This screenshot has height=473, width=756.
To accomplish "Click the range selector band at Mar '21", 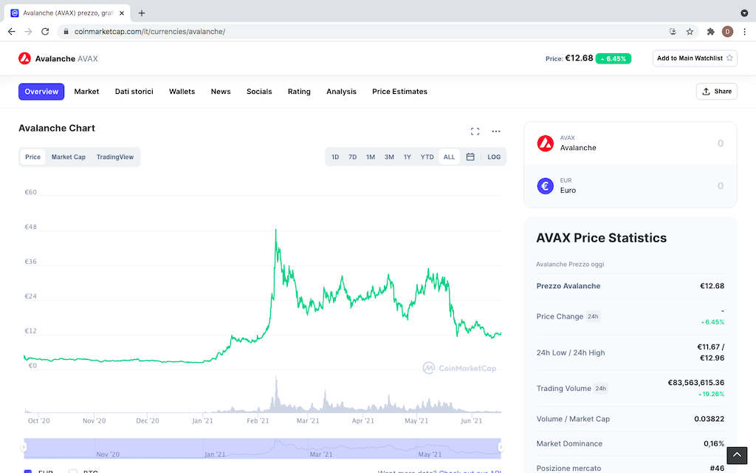I will (x=321, y=455).
